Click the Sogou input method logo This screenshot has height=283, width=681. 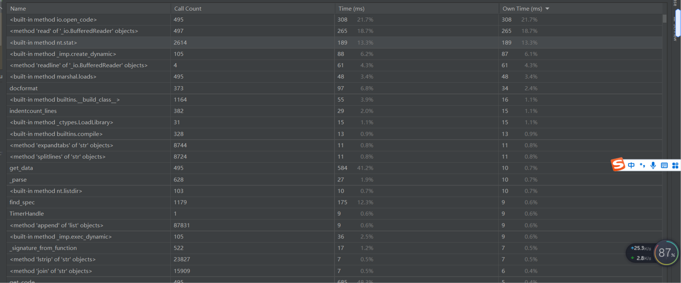pos(618,165)
